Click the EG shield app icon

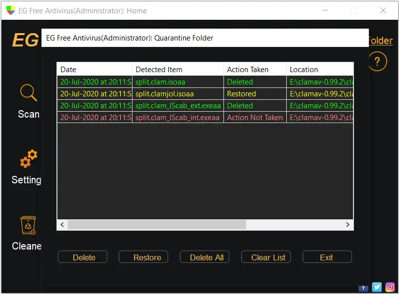[x=11, y=10]
